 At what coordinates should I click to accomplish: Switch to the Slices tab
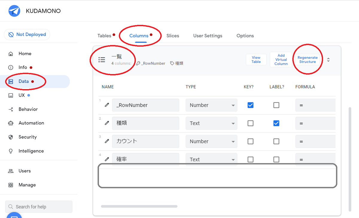[173, 35]
